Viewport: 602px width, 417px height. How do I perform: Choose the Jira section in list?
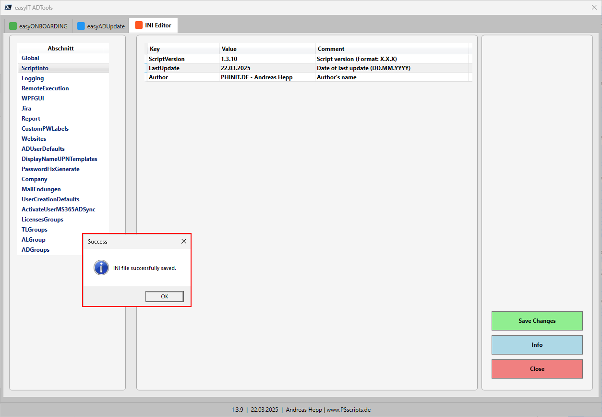coord(26,109)
